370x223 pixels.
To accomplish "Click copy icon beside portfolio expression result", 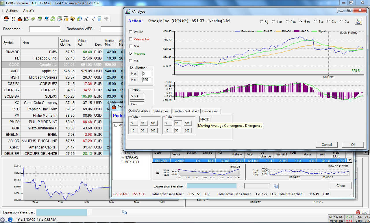I will click(276, 186).
